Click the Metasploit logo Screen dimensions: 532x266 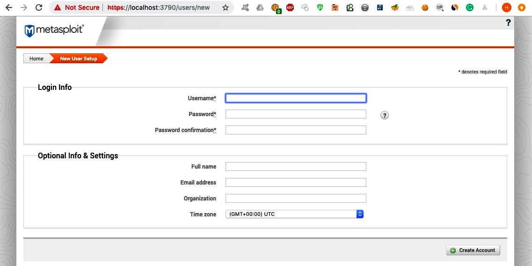[x=54, y=30]
